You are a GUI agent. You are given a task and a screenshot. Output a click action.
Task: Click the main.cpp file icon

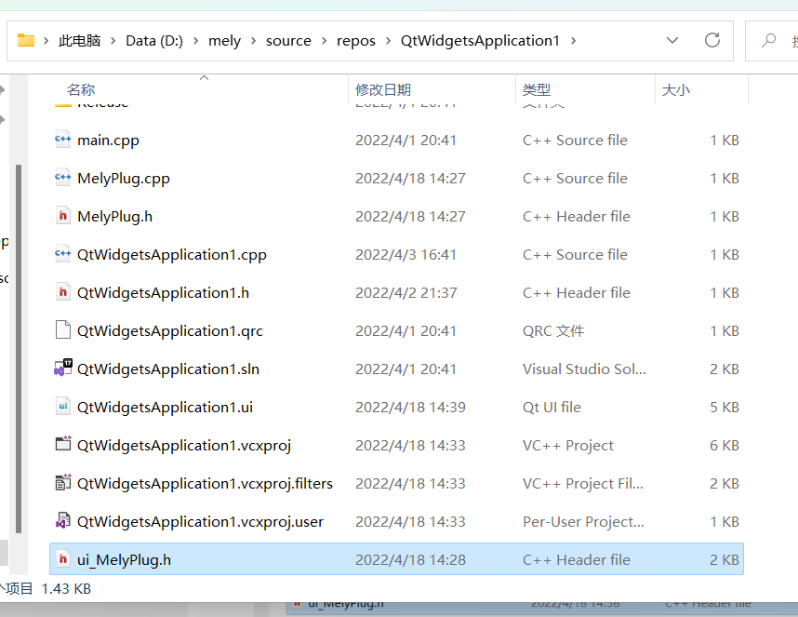pos(62,140)
